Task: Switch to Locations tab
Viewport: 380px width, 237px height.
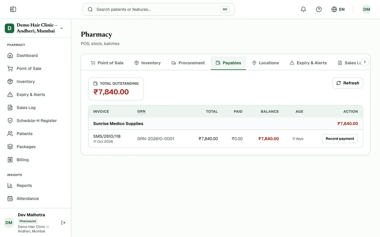Action: tap(265, 63)
